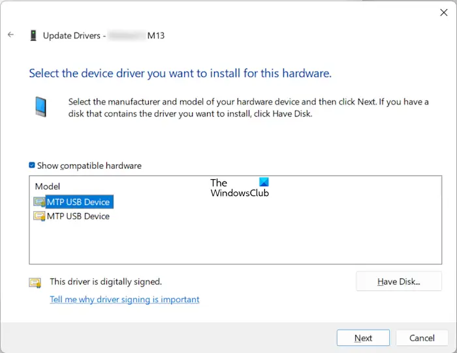Viewport: 457px width, 353px height.
Task: Click the Model column header
Action: point(48,186)
